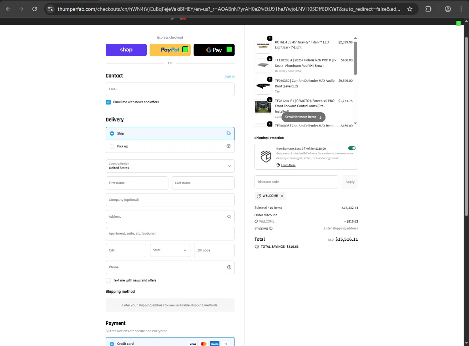Click the Subtotal · 10 items text
This screenshot has width=469, height=346.
click(x=268, y=208)
